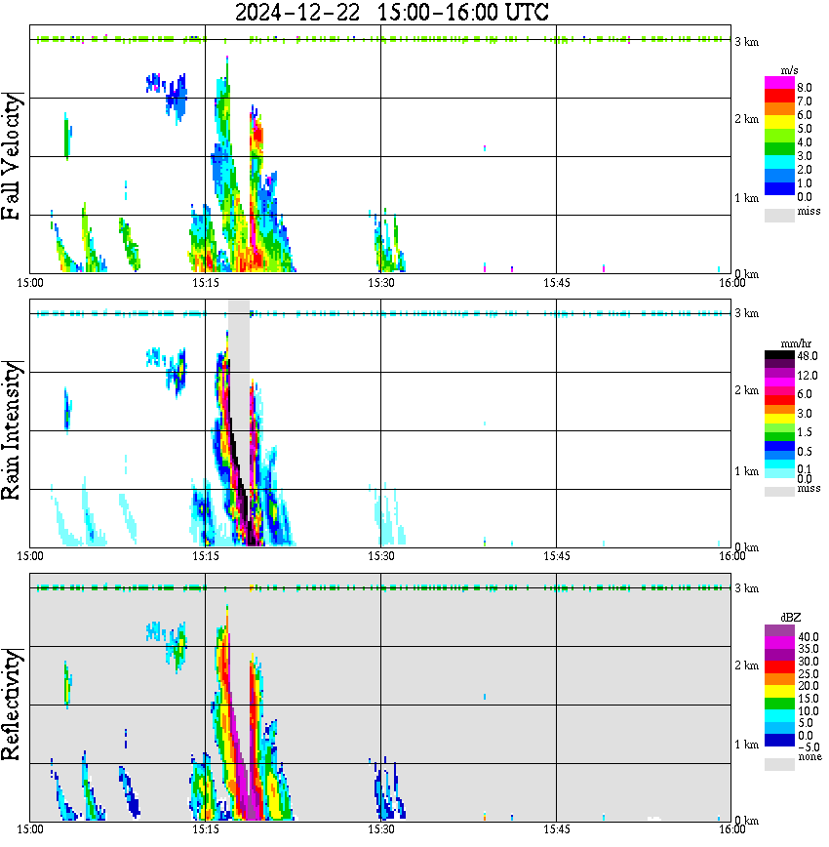Image resolution: width=829 pixels, height=847 pixels.
Task: Click the 1 km label on Rain Intensity panel
Action: point(746,471)
